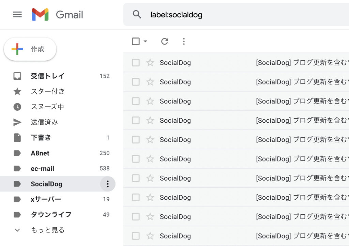349x246 pixels.
Task: Tick the select-all checkbox in toolbar
Action: pyautogui.click(x=136, y=41)
